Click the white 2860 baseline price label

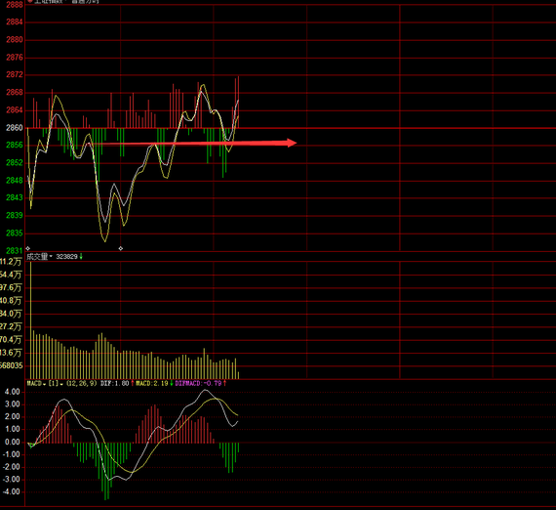(x=15, y=128)
